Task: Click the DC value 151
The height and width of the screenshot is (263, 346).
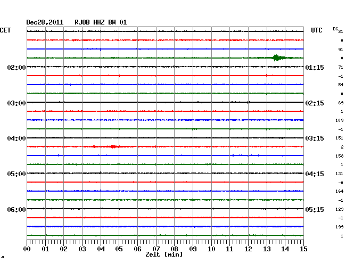Action: (x=340, y=138)
